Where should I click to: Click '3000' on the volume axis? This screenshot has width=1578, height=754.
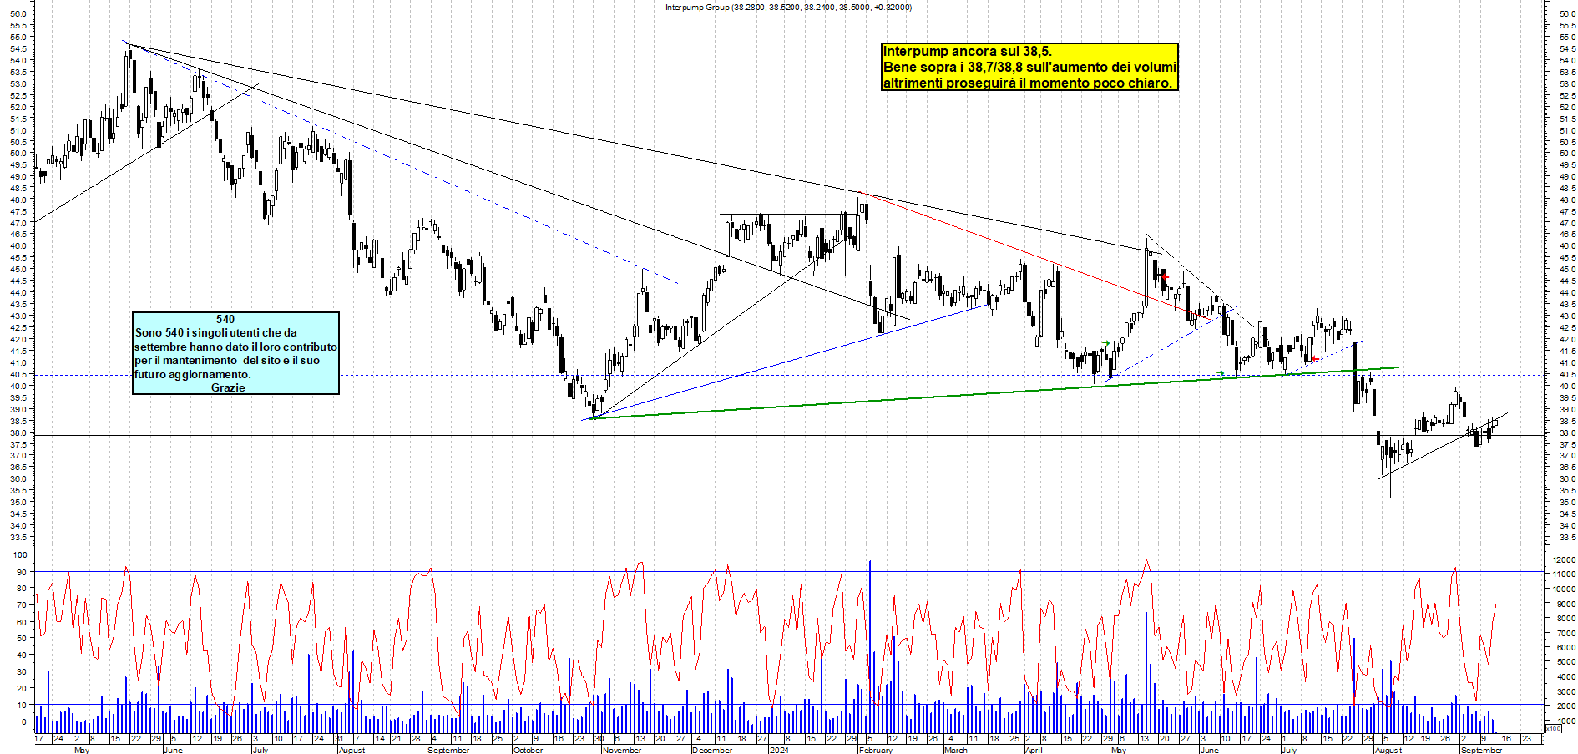[1565, 691]
